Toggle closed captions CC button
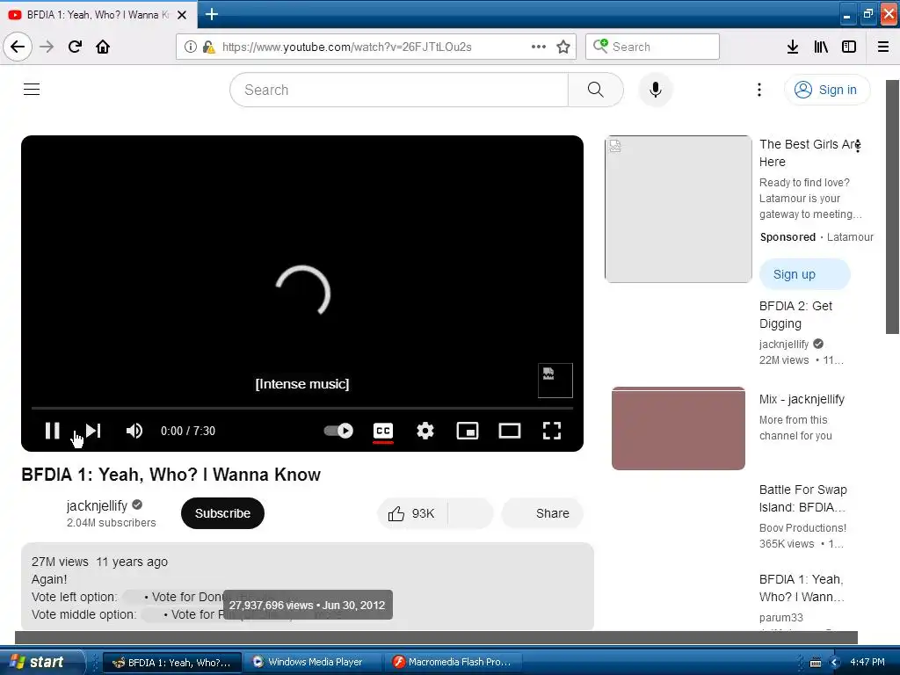The height and width of the screenshot is (675, 900). pyautogui.click(x=383, y=431)
